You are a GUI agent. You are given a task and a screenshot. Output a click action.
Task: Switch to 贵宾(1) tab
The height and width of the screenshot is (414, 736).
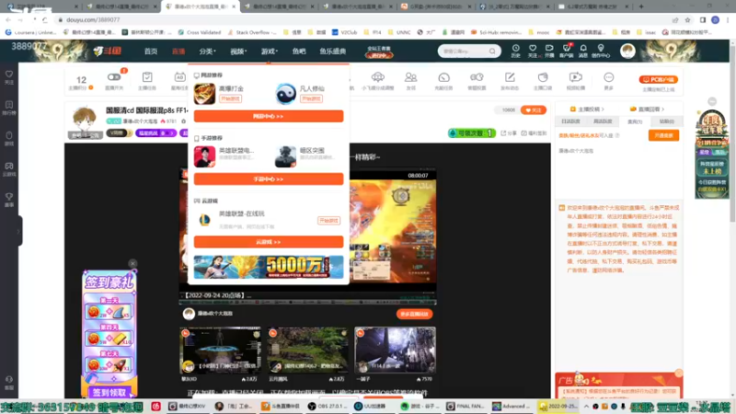635,121
